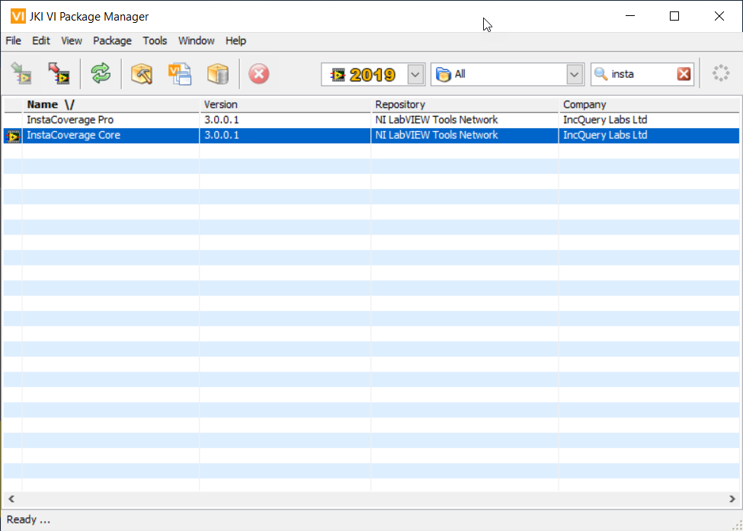Click the installed icon beside InstaCoverage Core
This screenshot has height=531, width=743.
(13, 136)
